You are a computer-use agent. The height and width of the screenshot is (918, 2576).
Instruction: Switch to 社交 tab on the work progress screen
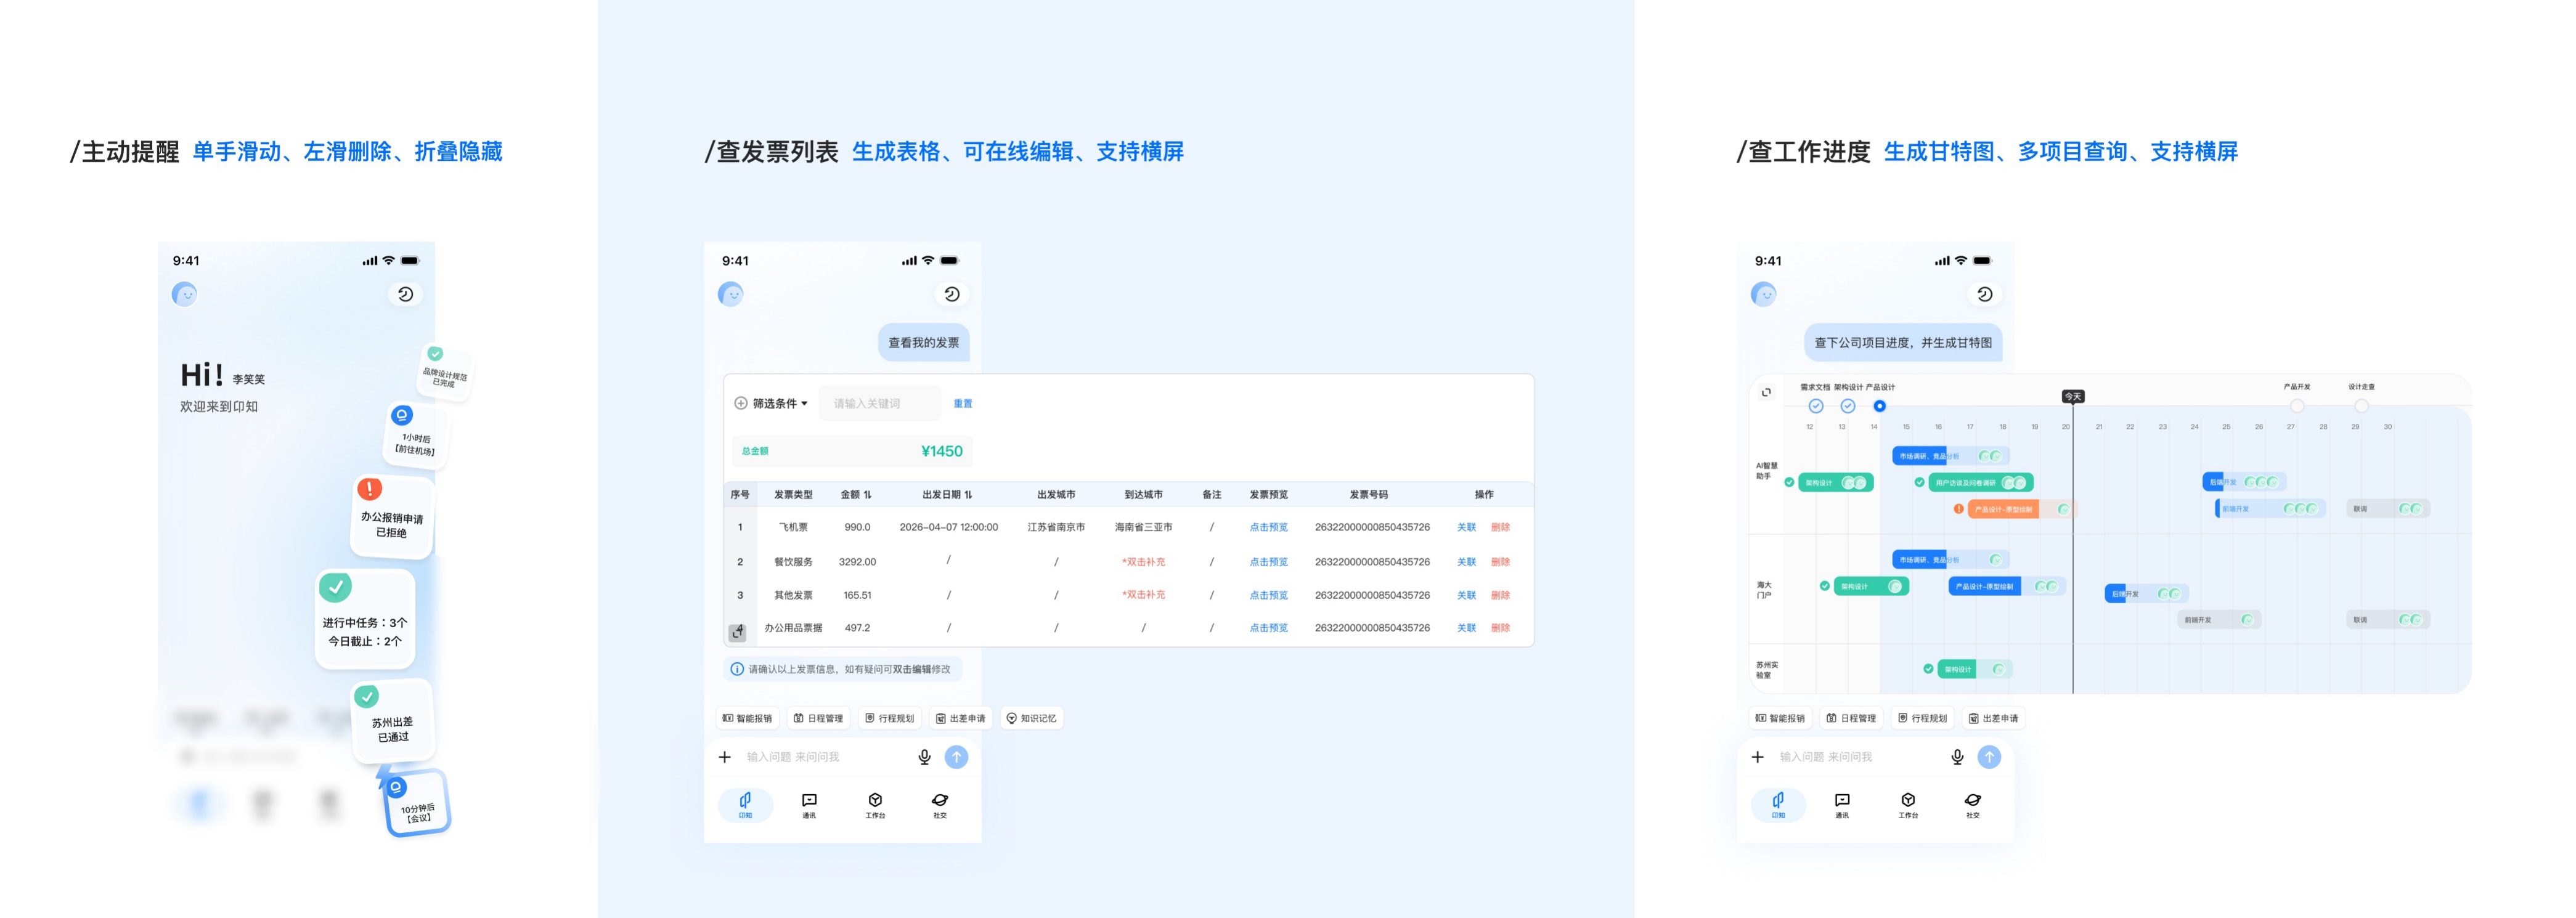[1973, 805]
